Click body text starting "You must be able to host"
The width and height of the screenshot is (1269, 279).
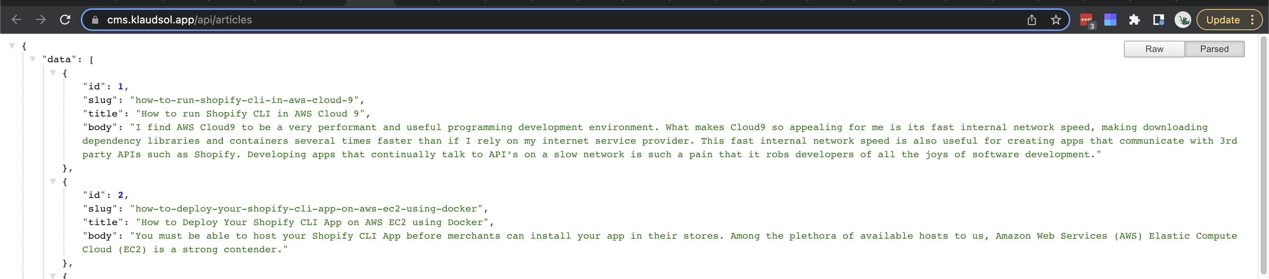(660, 242)
